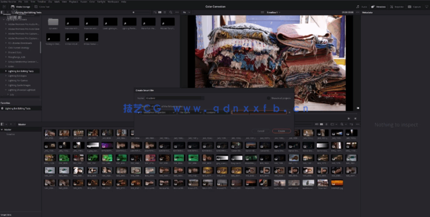Open the MediaPool Properties dropdown
The width and height of the screenshot is (430, 217).
(x=159, y=112)
